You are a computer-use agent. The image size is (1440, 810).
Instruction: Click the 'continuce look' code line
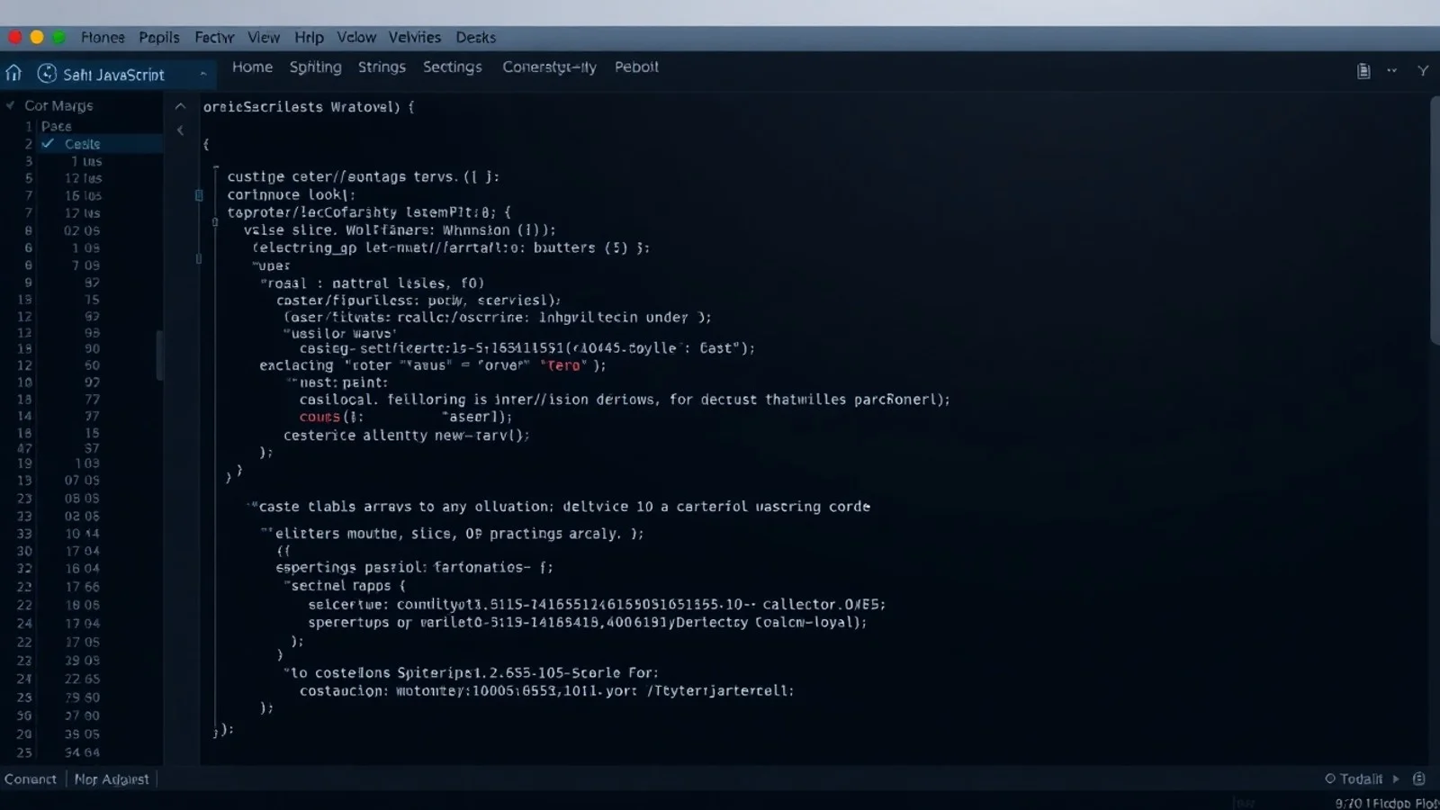click(x=292, y=194)
